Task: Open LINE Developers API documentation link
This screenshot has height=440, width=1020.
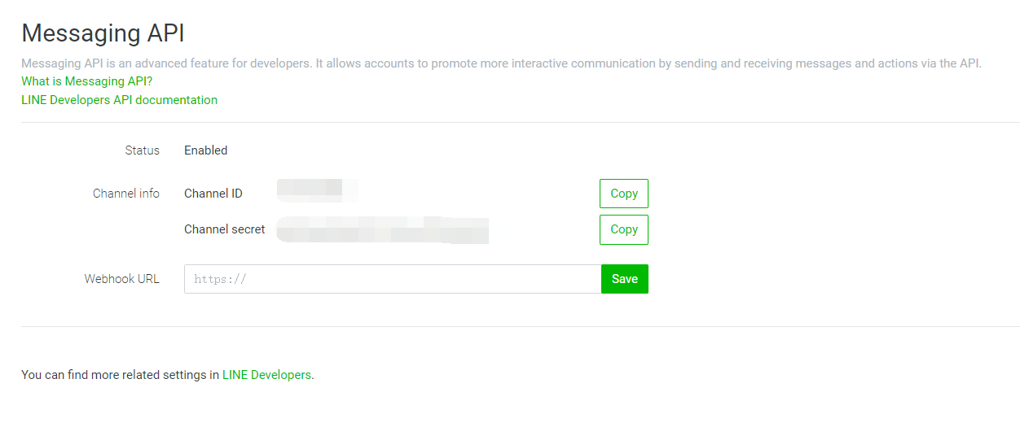Action: (119, 100)
